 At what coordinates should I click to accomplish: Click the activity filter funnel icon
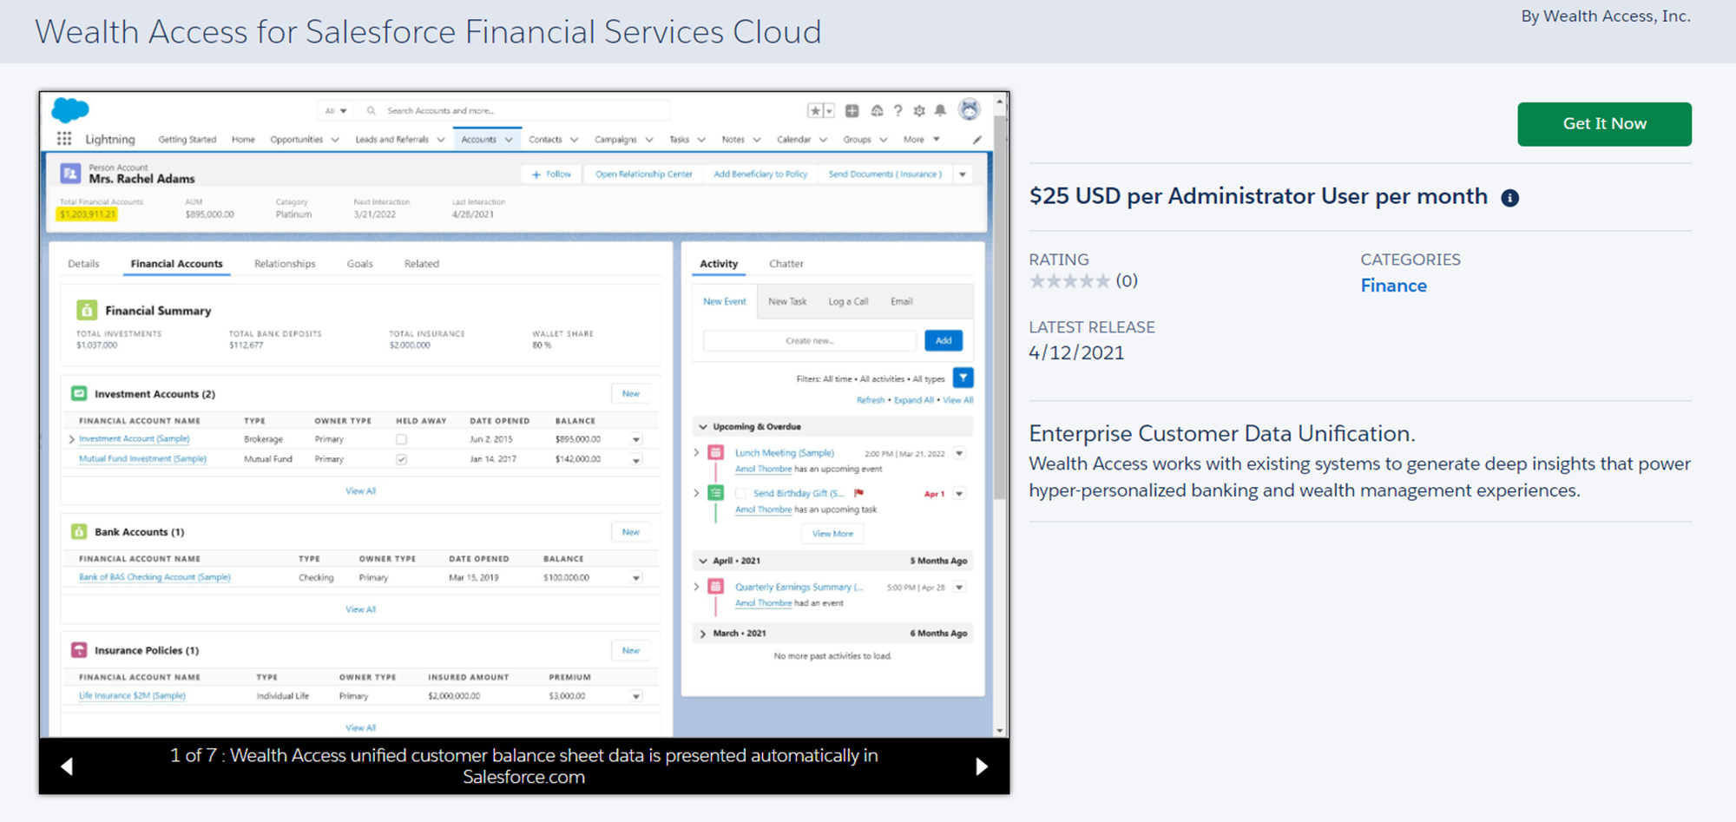pyautogui.click(x=963, y=378)
